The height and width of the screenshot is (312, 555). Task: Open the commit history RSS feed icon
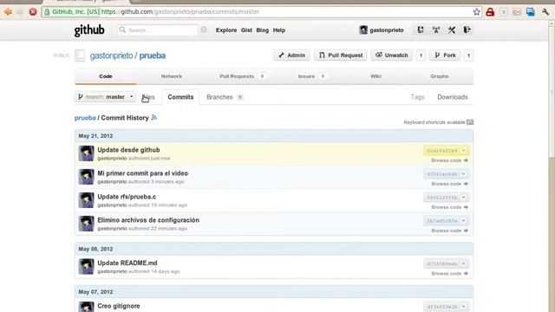(154, 118)
